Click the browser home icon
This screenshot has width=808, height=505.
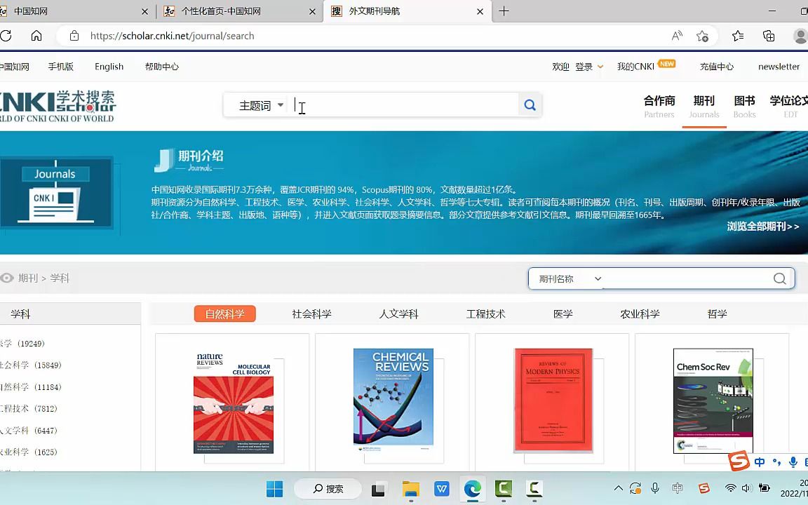pos(36,36)
